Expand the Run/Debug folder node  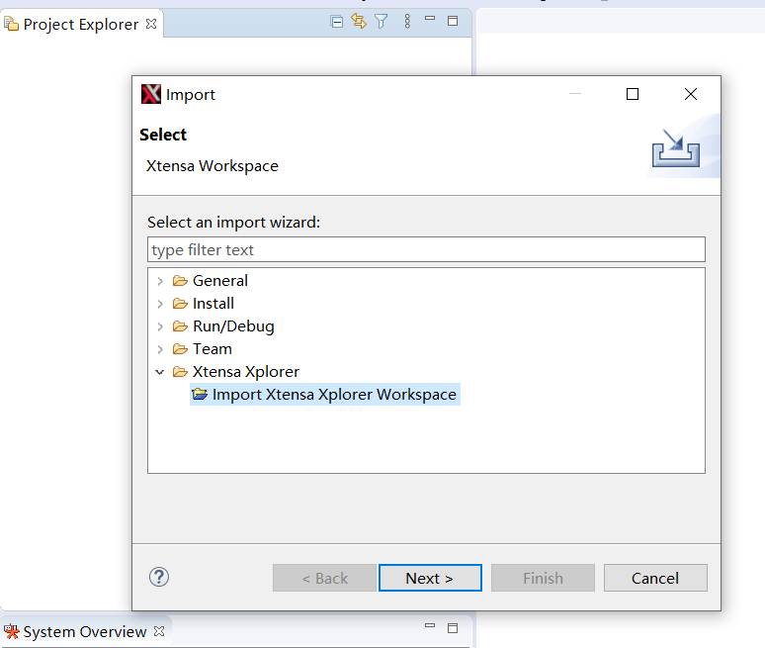click(160, 326)
